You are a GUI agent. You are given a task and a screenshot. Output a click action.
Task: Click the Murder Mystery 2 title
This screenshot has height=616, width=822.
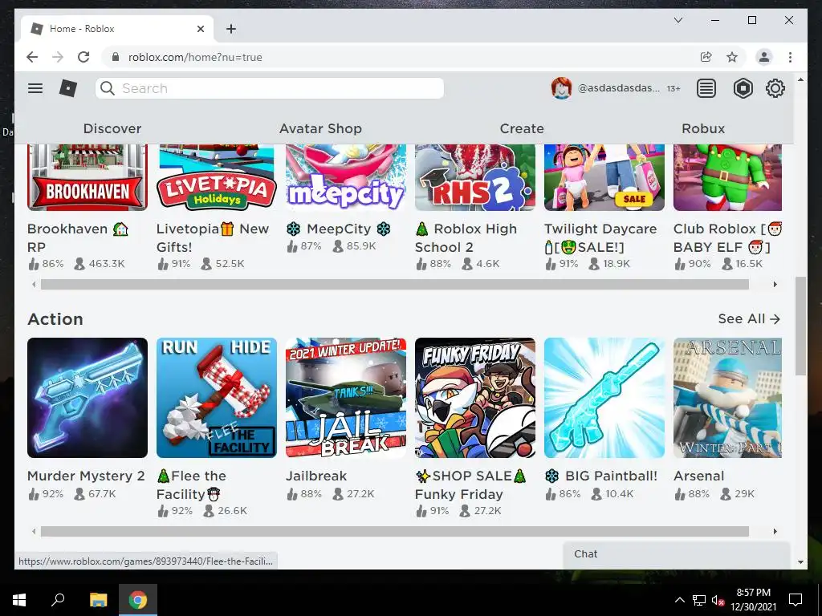point(86,476)
